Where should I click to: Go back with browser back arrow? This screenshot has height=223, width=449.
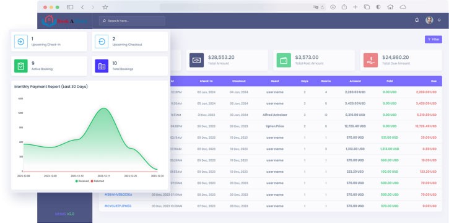(82, 7)
